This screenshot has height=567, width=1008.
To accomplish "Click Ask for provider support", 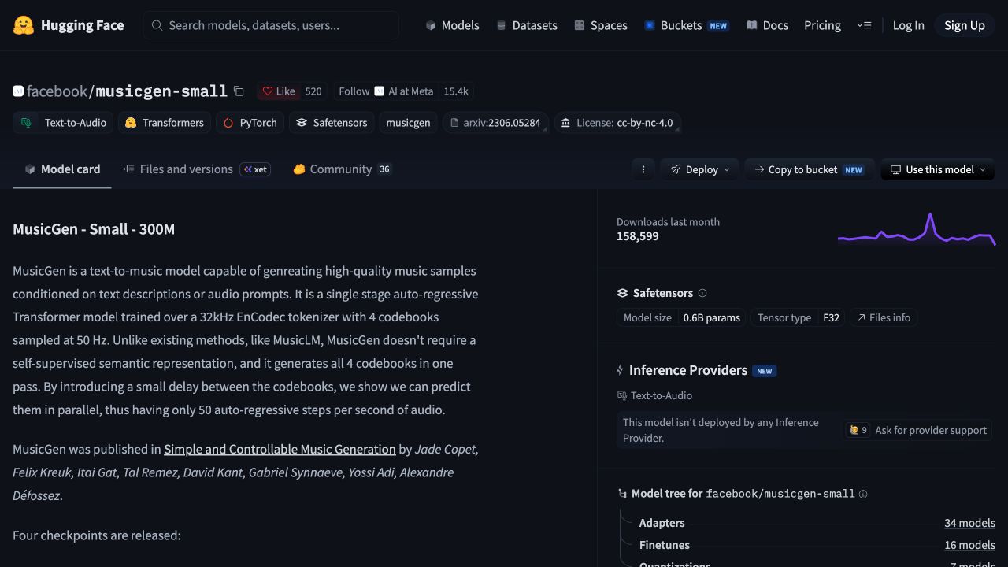I will (x=918, y=430).
